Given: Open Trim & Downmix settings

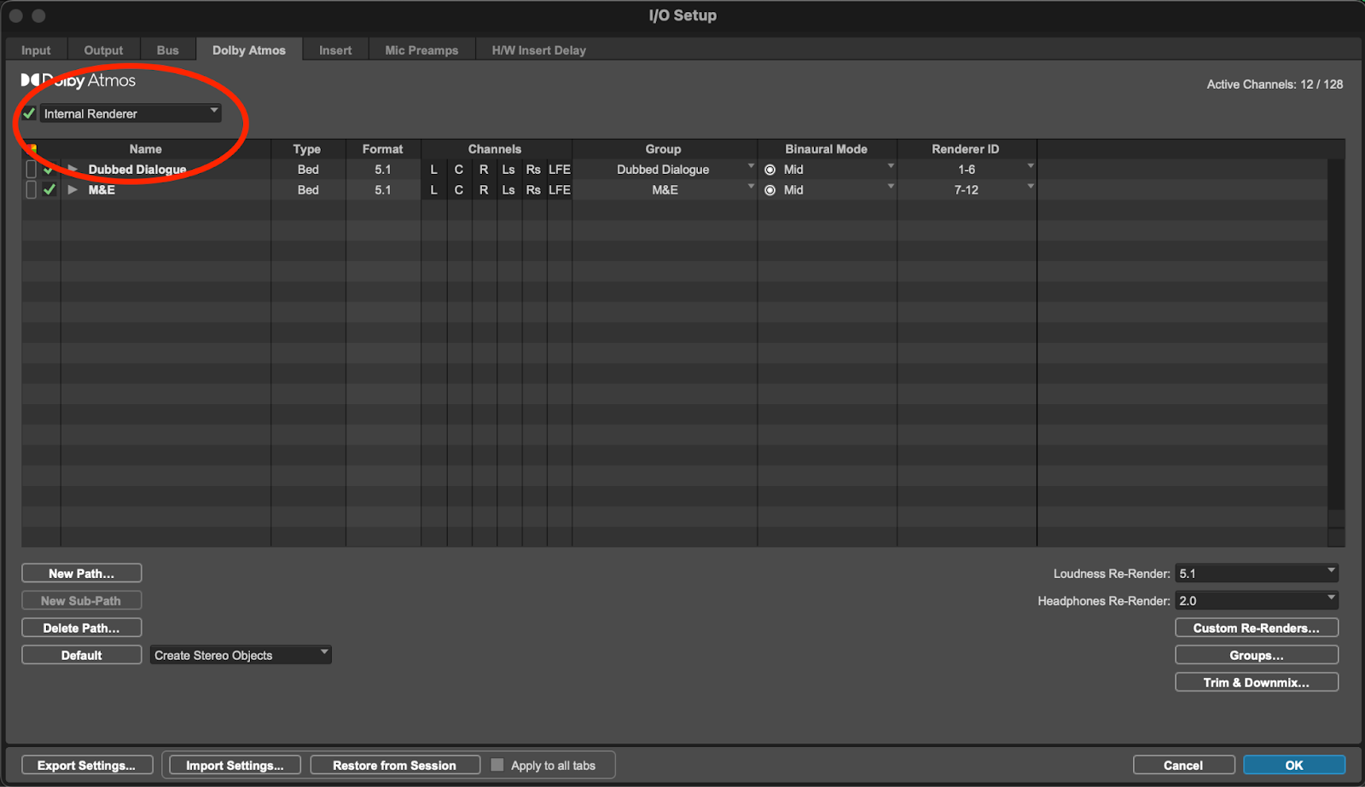Looking at the screenshot, I should click(1257, 683).
